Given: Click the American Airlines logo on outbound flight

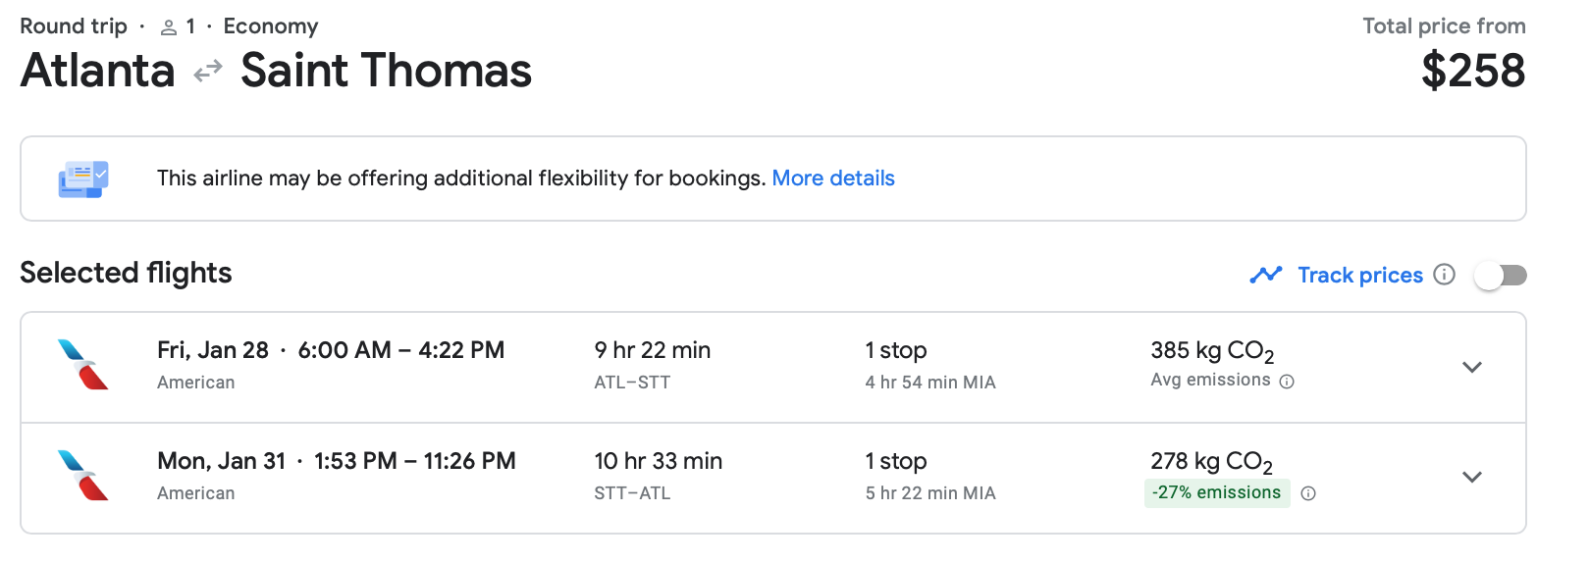Looking at the screenshot, I should [83, 365].
